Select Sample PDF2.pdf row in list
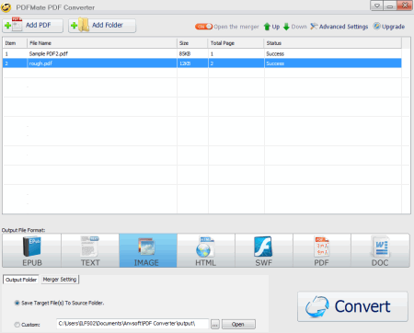 pos(202,53)
